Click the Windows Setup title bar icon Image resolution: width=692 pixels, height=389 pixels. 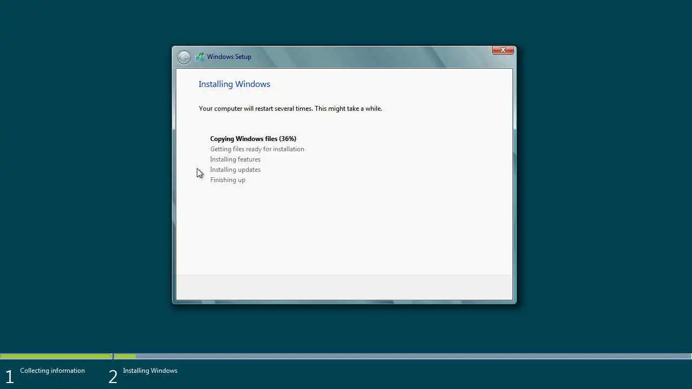pyautogui.click(x=200, y=57)
